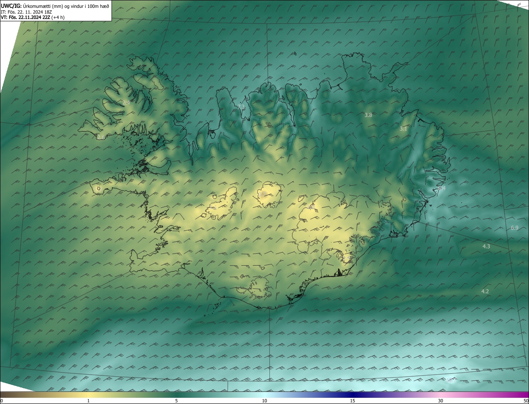
Task: Click the 1 tick on the color scale
Action: [x=88, y=401]
